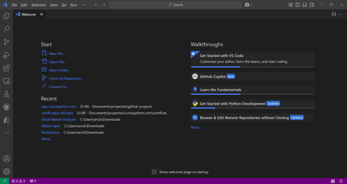Click Clone Git Repository link
This screenshot has height=184, width=347.
click(x=66, y=78)
